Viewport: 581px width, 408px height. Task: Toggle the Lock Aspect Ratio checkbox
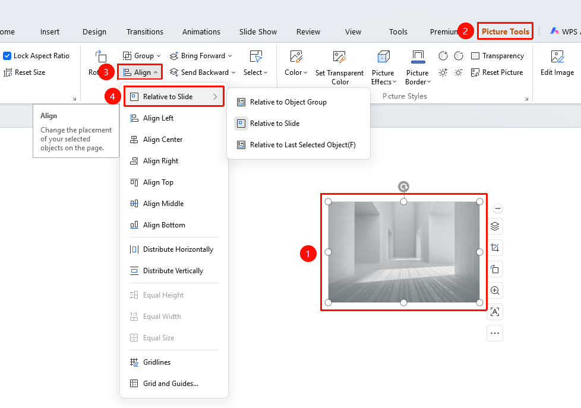(x=7, y=56)
